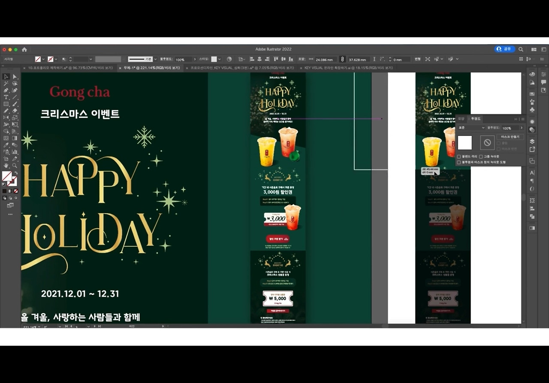Open the zoom level dropdown in status bar

39,326
